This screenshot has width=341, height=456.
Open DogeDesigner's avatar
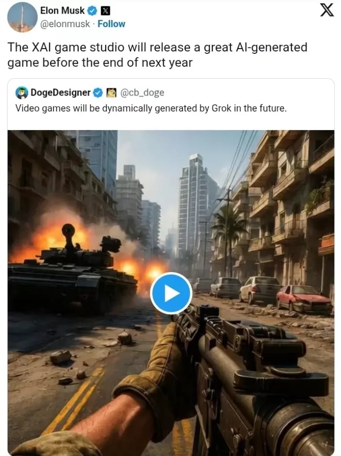click(x=22, y=93)
